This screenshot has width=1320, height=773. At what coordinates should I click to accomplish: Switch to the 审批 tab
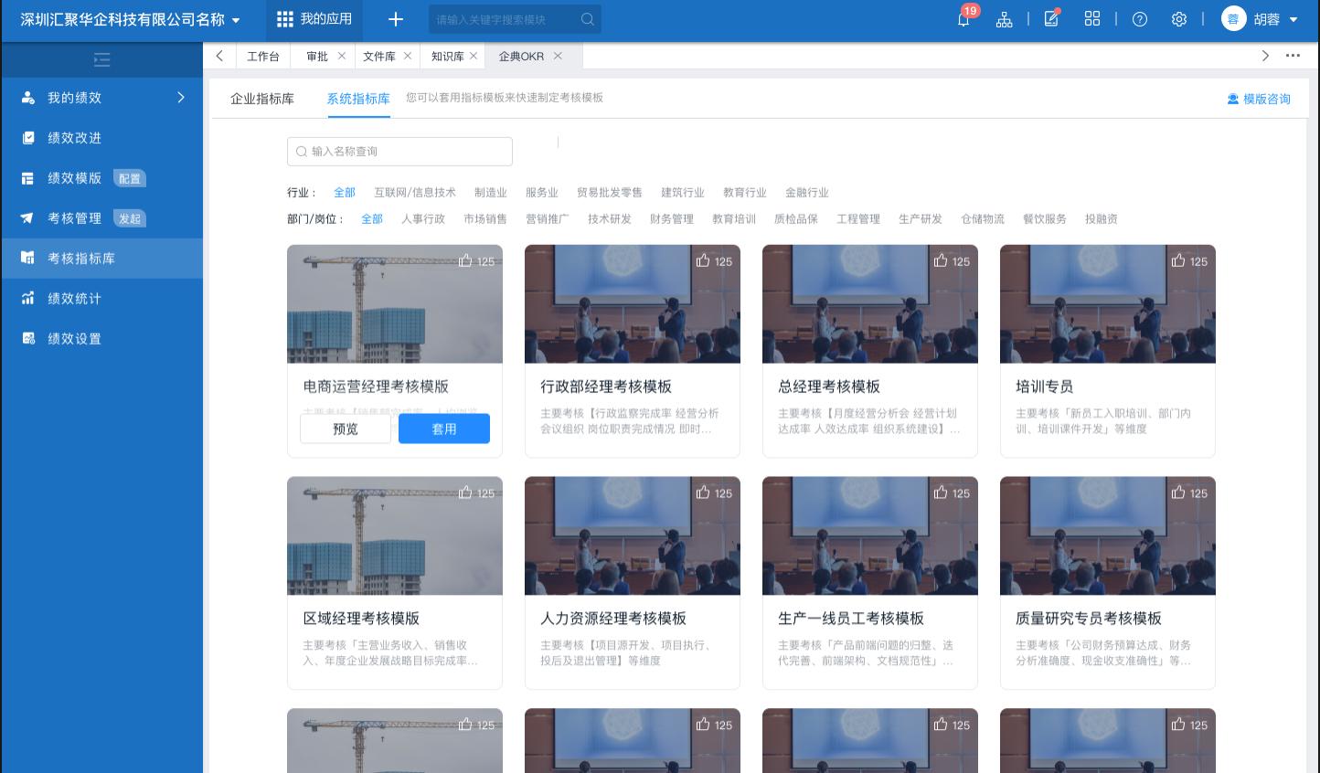tap(317, 56)
